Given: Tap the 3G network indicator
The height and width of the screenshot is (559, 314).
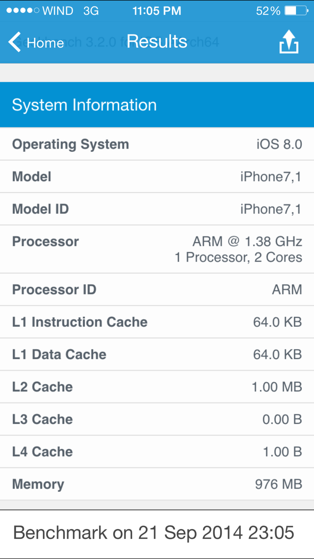Looking at the screenshot, I should (91, 11).
